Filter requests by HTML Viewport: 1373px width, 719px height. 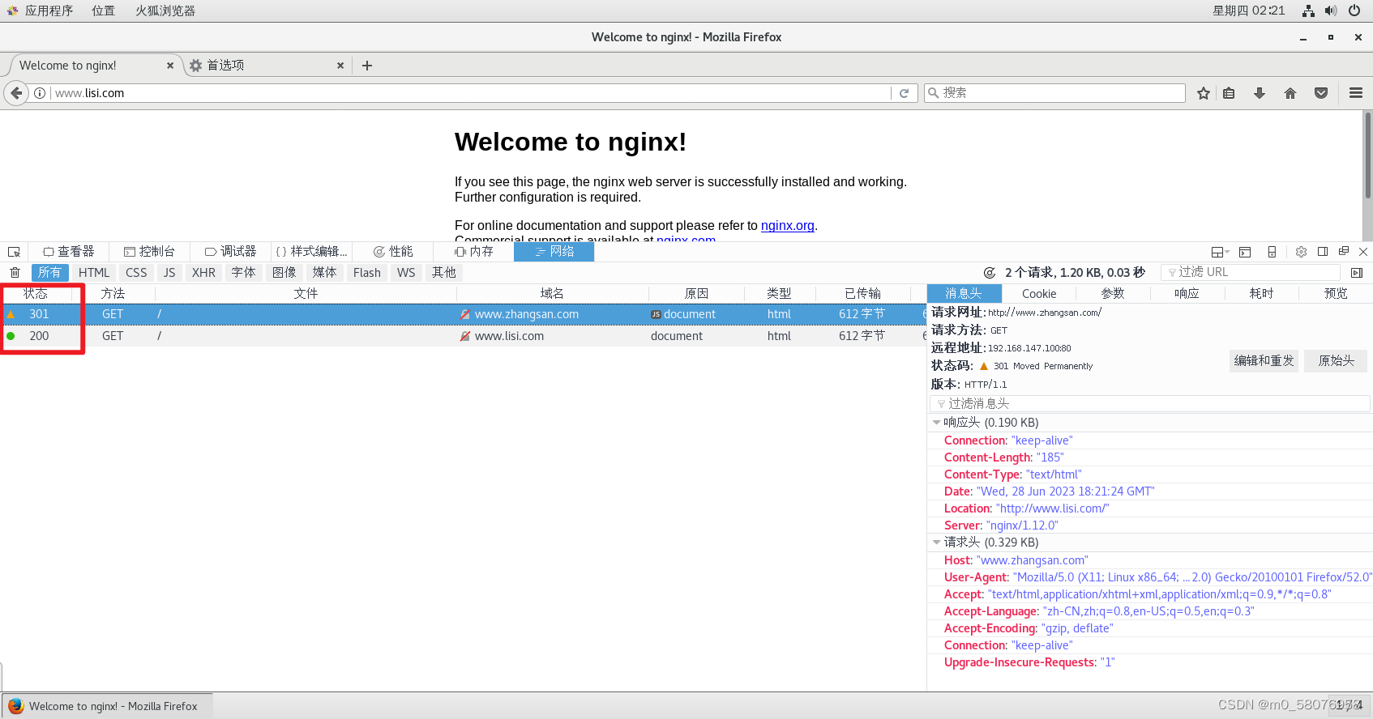point(94,273)
